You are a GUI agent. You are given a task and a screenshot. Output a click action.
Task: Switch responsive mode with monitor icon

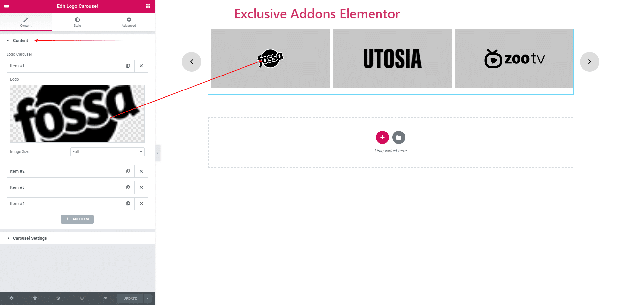(x=82, y=298)
